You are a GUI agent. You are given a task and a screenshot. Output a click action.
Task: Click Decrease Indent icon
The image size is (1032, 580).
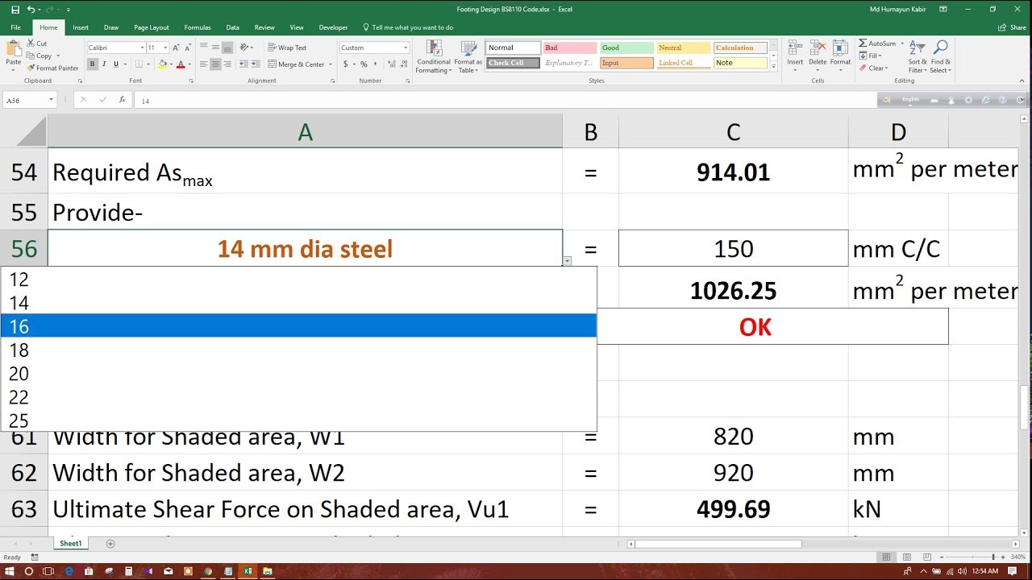[245, 64]
